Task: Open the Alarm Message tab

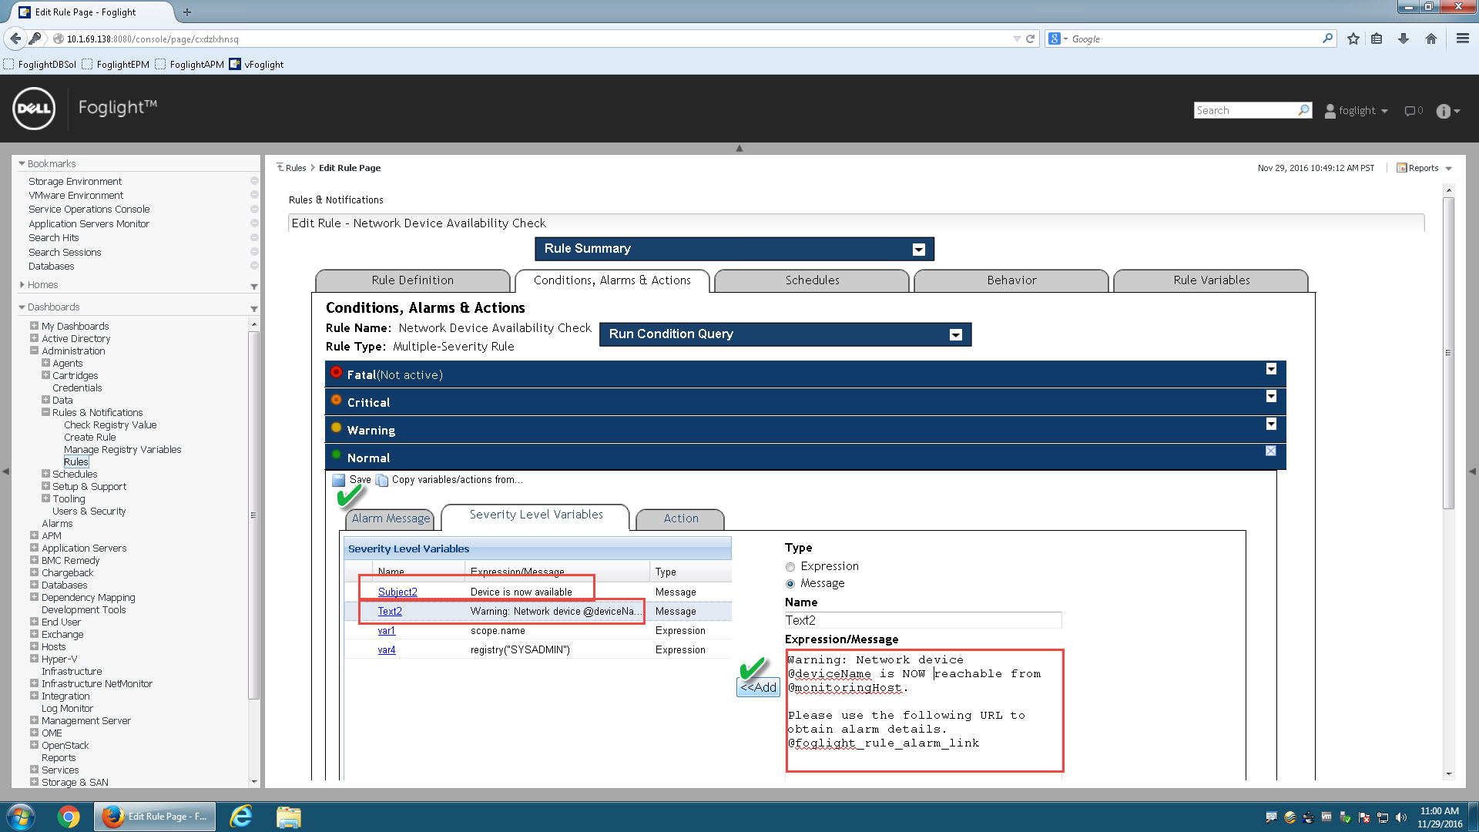Action: point(391,518)
